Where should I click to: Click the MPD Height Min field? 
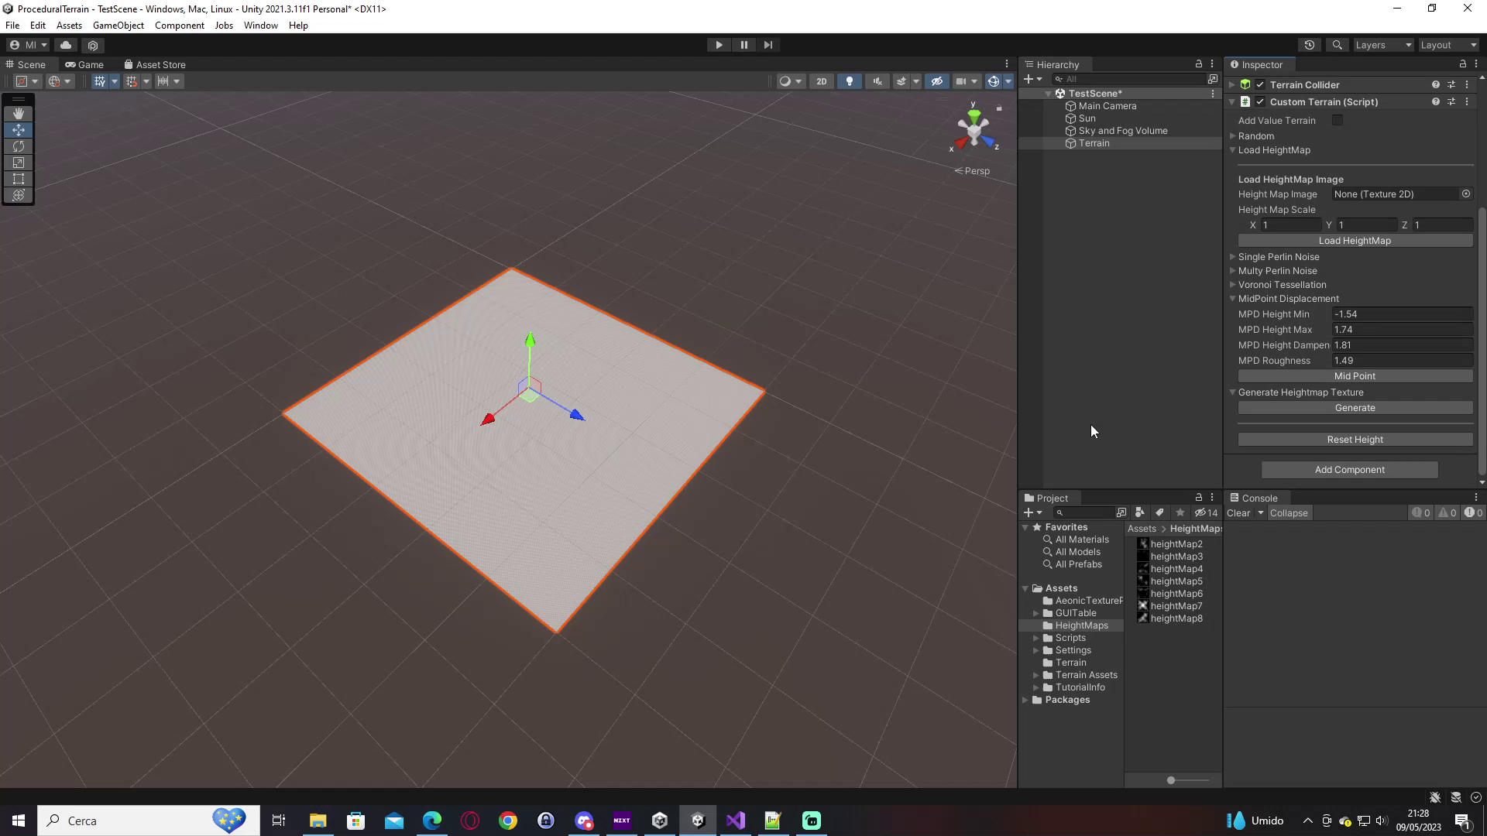click(1402, 314)
